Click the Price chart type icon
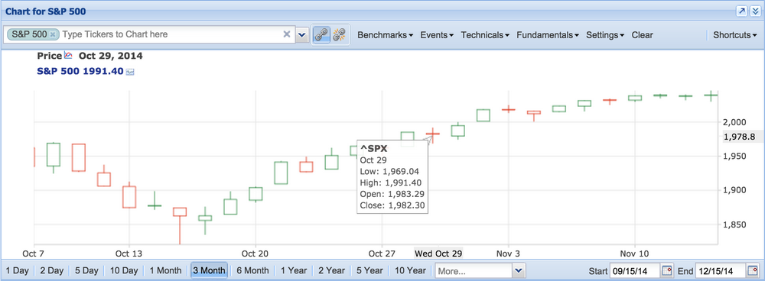Screen dimensions: 765x281 [x=68, y=56]
